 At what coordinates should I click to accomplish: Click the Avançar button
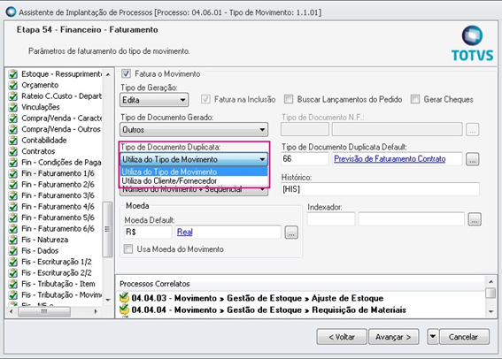(x=393, y=337)
